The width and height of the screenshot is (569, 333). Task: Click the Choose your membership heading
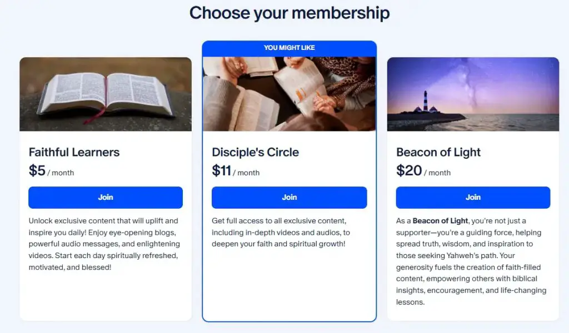[x=289, y=13]
